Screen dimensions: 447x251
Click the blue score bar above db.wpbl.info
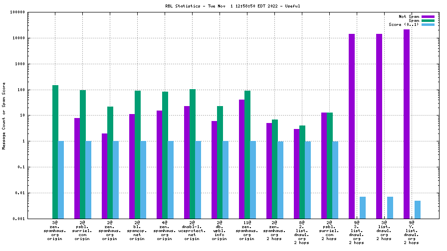pyautogui.click(x=225, y=179)
